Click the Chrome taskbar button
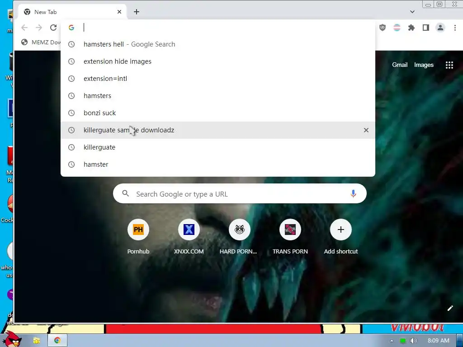The width and height of the screenshot is (463, 347). (57, 340)
